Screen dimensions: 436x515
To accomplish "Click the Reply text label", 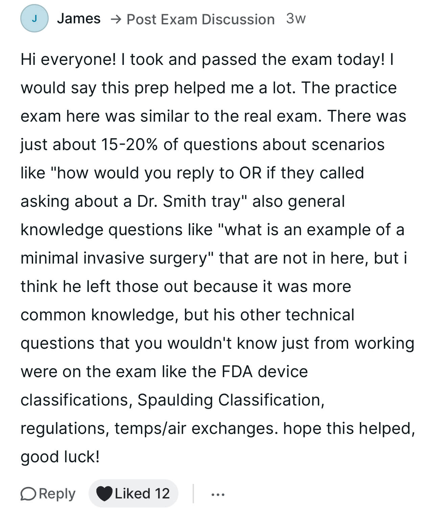I will (x=57, y=494).
